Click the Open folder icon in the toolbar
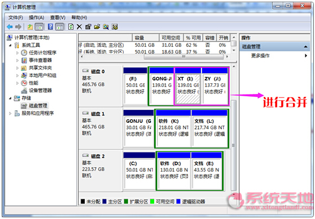Viewport: 315px width, 219px height. [x=97, y=26]
